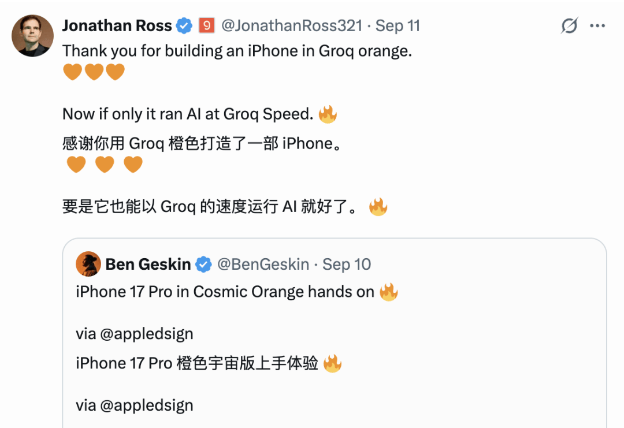Click first orange heart emoji in English text

click(x=72, y=72)
